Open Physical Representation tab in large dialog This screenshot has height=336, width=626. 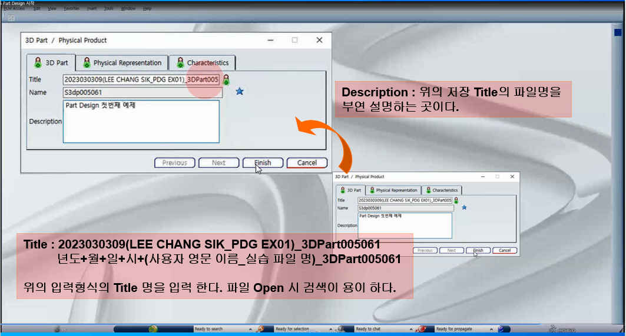(x=122, y=62)
